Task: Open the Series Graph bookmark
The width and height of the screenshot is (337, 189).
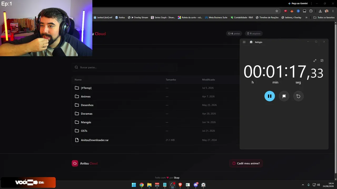Action: pos(163,18)
